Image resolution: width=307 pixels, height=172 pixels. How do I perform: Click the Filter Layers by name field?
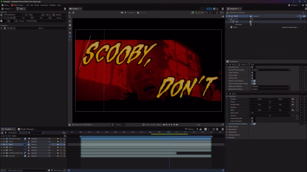(x=26, y=170)
